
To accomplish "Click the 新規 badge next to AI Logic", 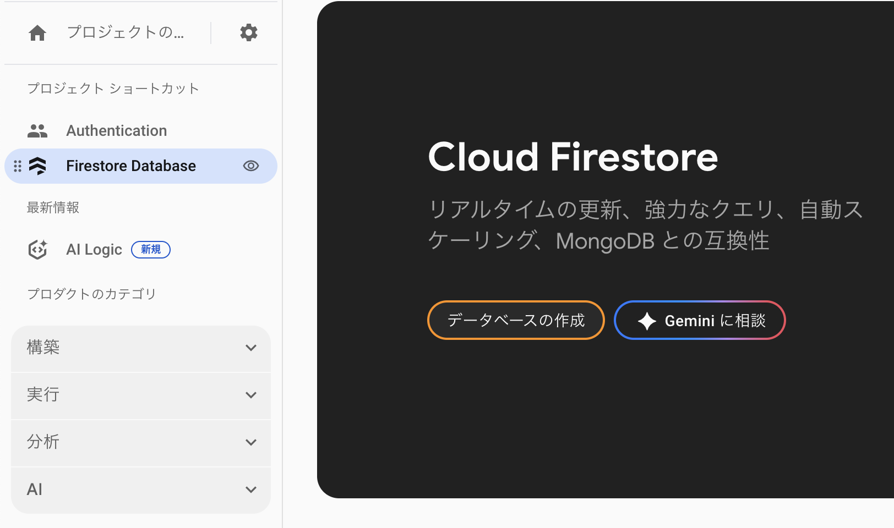I will 151,250.
